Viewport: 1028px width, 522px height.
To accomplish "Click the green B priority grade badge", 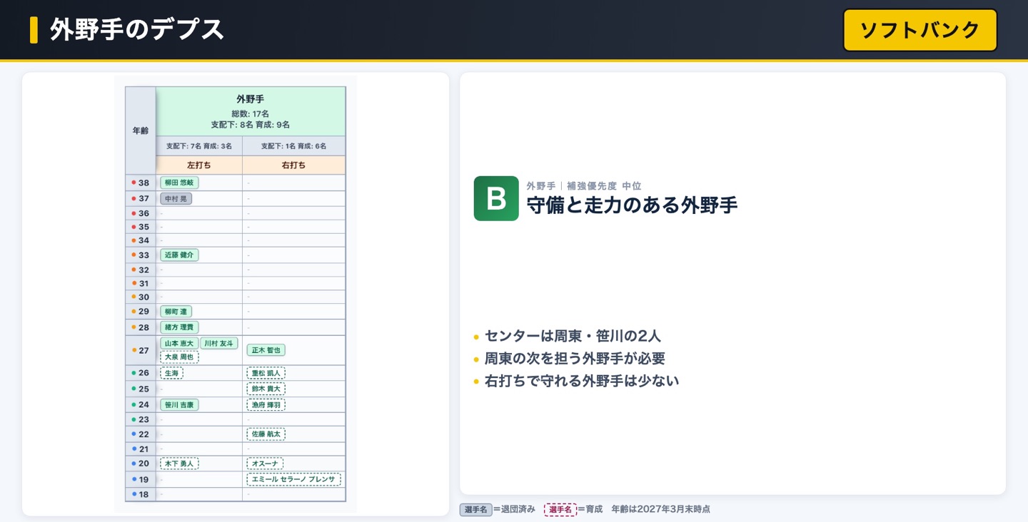I will pos(496,198).
